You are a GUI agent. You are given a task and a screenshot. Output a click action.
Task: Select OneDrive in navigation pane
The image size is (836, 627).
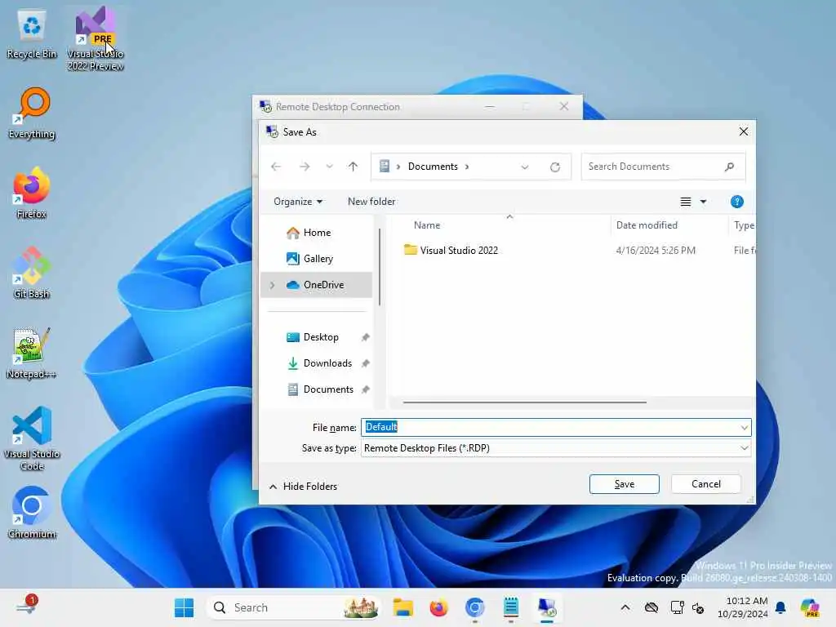pos(317,285)
